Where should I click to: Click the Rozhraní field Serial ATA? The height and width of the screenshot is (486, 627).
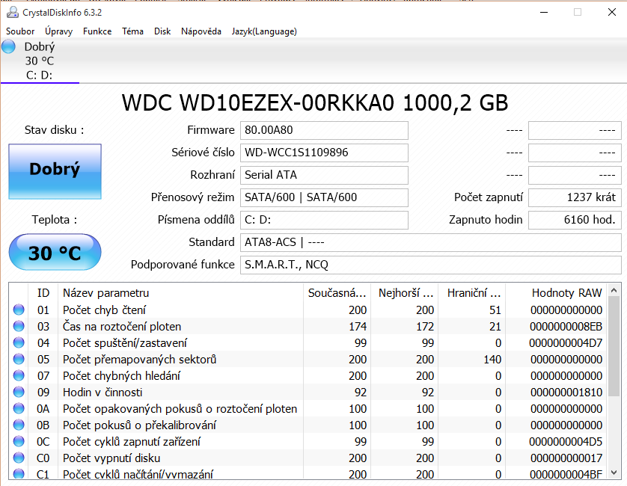pos(324,175)
